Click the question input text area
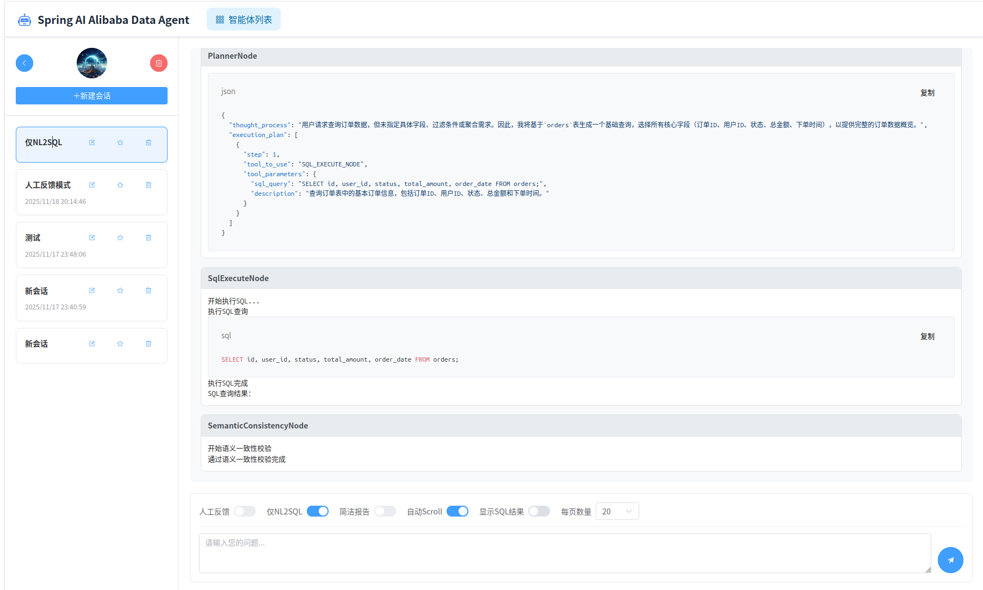The width and height of the screenshot is (983, 590). point(565,553)
